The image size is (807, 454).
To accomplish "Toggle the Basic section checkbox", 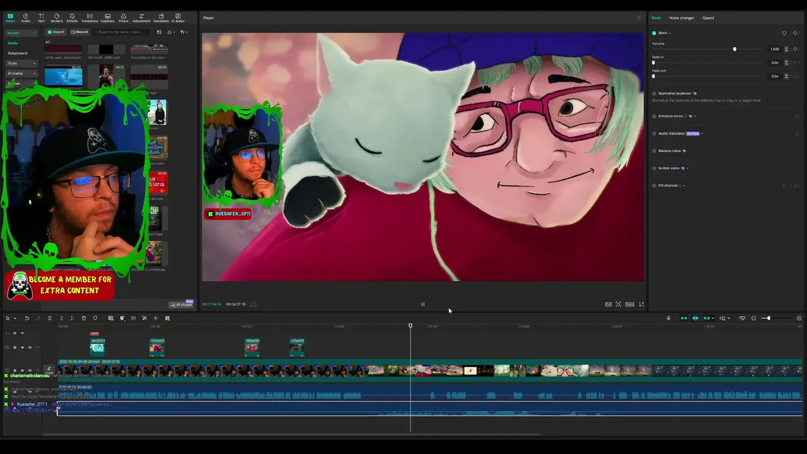I will pyautogui.click(x=654, y=33).
